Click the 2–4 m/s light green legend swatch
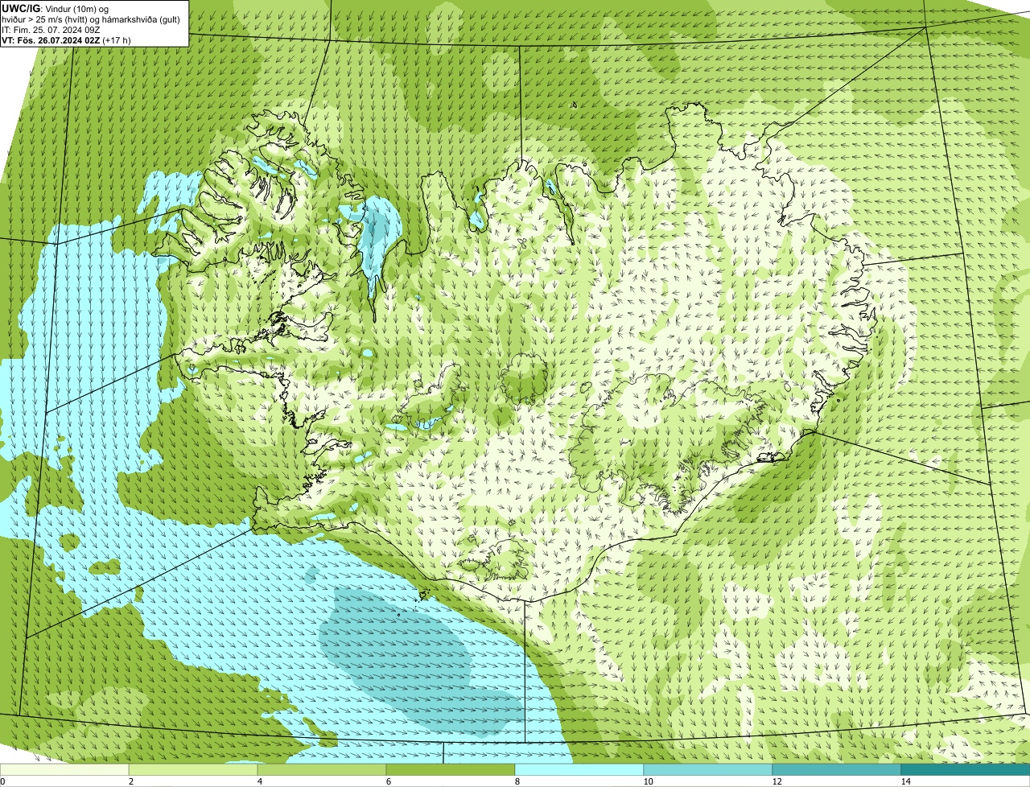 (193, 769)
